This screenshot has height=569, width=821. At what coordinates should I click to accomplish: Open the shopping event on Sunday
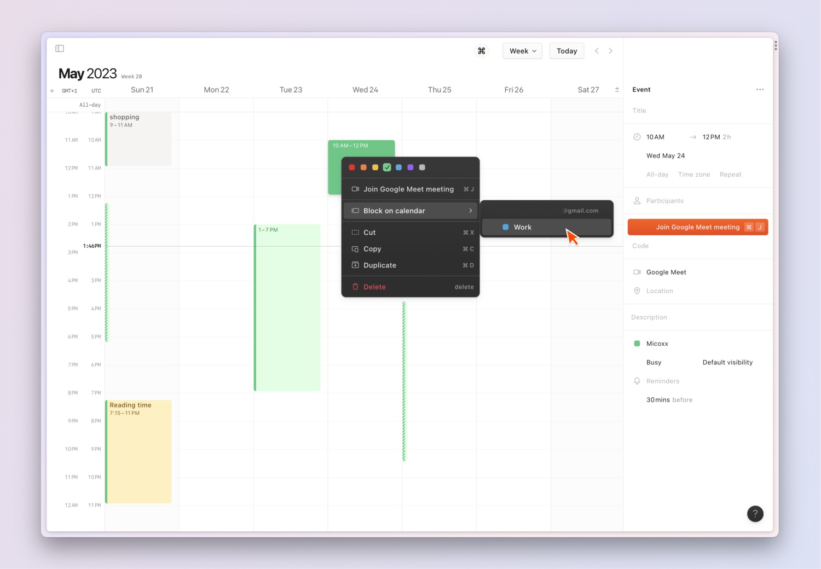(x=138, y=139)
